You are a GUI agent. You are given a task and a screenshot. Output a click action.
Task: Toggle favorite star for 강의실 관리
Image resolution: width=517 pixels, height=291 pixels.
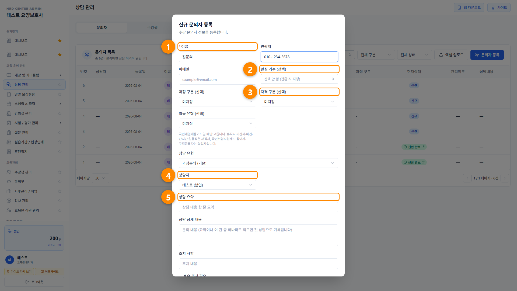pyautogui.click(x=60, y=113)
